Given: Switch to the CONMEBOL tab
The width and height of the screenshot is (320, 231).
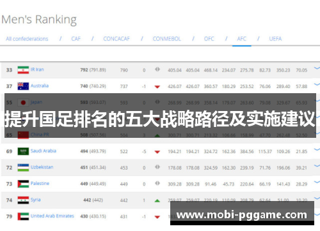Looking at the screenshot, I should pos(166,39).
